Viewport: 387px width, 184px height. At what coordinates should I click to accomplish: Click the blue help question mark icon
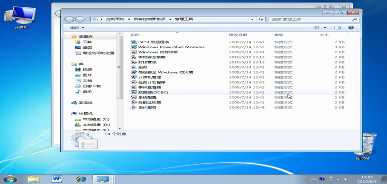tap(351, 28)
